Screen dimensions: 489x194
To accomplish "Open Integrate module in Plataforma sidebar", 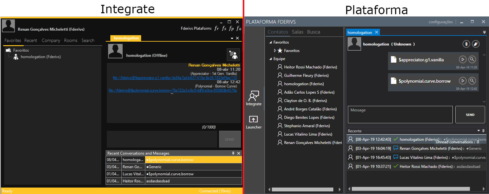I will coord(253,98).
